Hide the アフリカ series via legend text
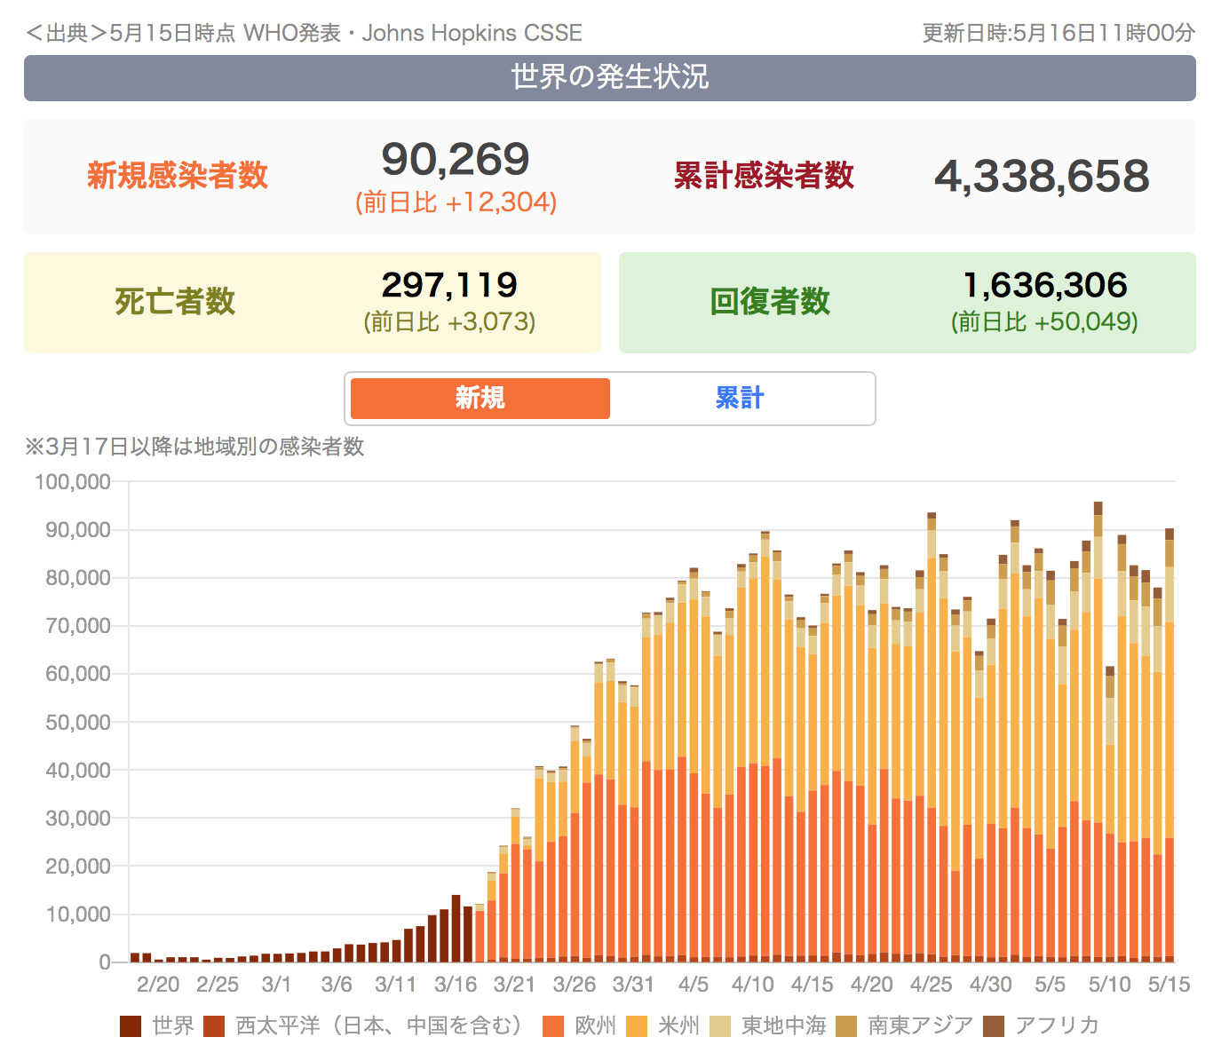This screenshot has height=1053, width=1229. tap(1057, 1026)
